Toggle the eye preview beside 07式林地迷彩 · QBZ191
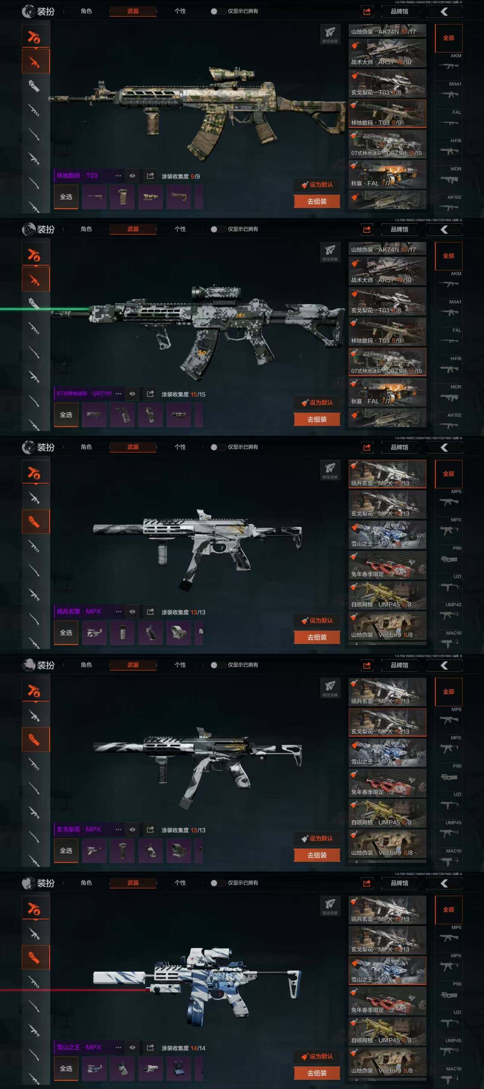Viewport: 484px width, 1089px height. pyautogui.click(x=132, y=394)
